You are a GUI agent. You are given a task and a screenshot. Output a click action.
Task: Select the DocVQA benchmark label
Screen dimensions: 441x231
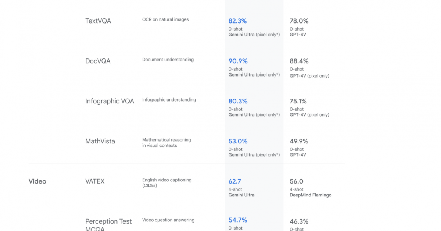98,61
